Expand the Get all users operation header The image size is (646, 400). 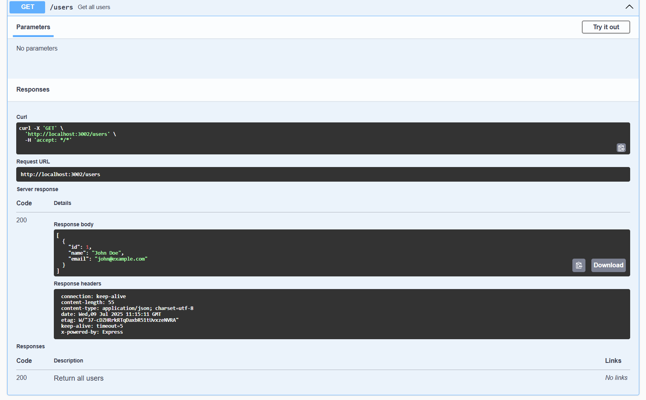(94, 7)
